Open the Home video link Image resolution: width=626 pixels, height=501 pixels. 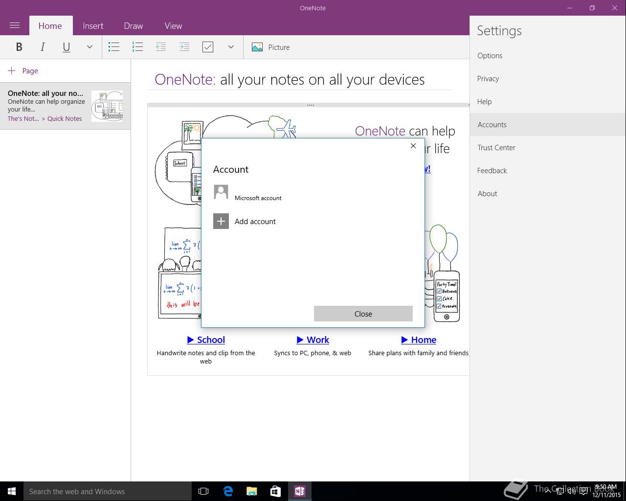coord(419,340)
